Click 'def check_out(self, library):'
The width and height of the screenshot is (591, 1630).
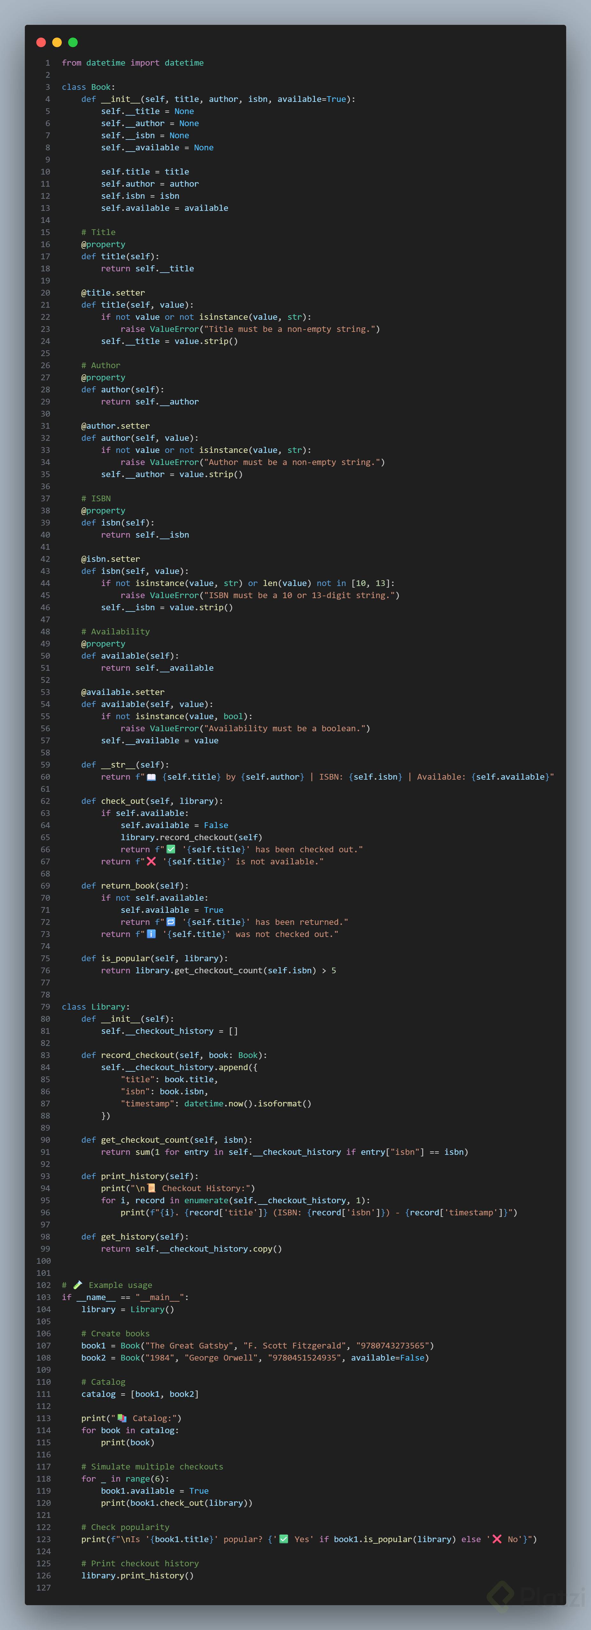(x=153, y=801)
